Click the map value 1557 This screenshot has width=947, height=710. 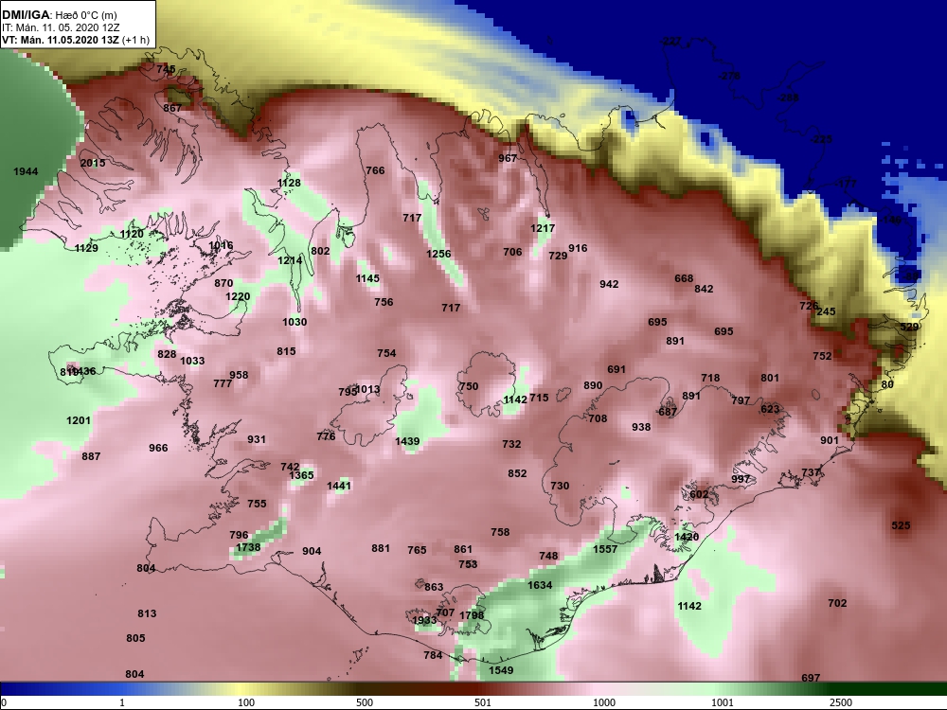tap(605, 549)
